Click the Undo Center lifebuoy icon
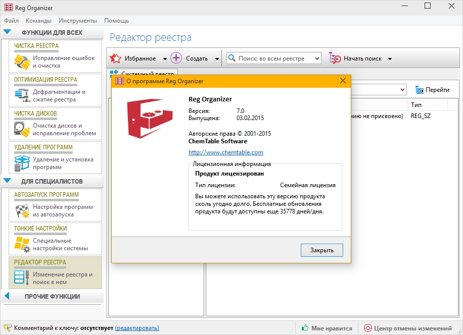The width and height of the screenshot is (463, 335). tap(367, 328)
